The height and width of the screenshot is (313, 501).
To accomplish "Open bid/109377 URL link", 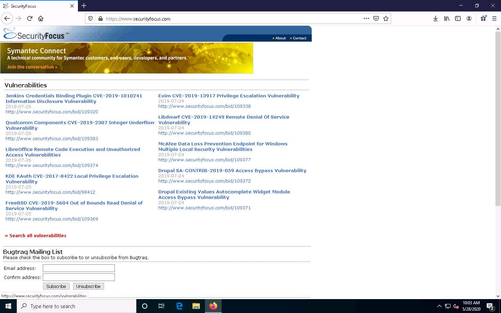I will point(205,160).
